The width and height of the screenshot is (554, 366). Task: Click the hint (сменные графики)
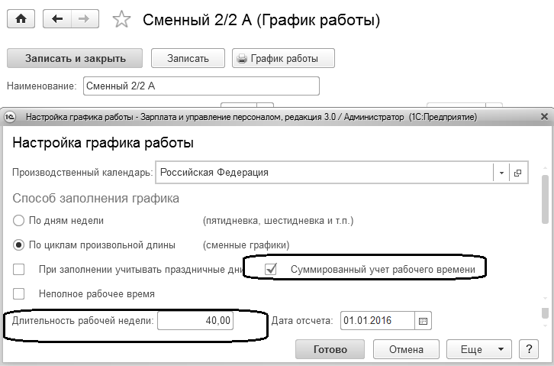pyautogui.click(x=246, y=245)
